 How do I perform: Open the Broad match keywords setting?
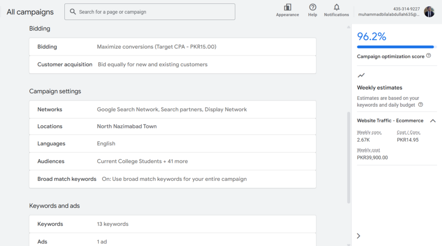click(173, 179)
